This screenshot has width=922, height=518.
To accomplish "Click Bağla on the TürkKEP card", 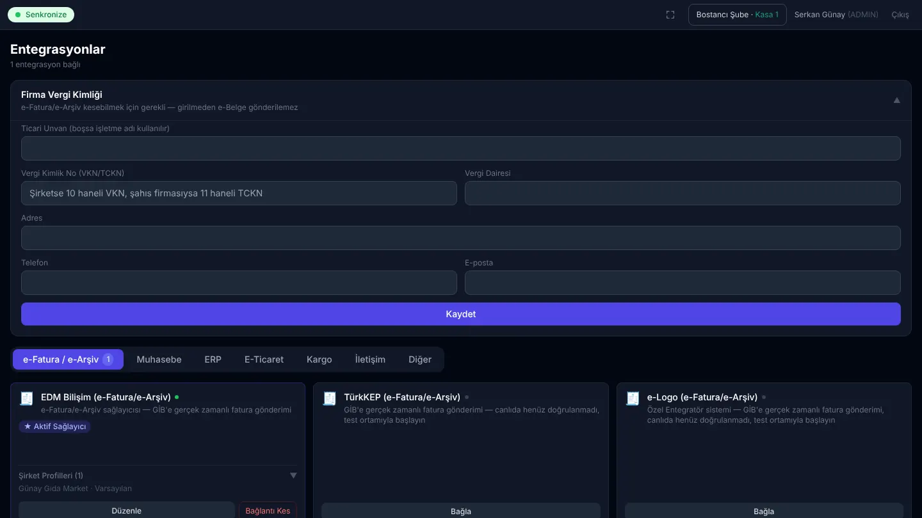I will (x=461, y=511).
